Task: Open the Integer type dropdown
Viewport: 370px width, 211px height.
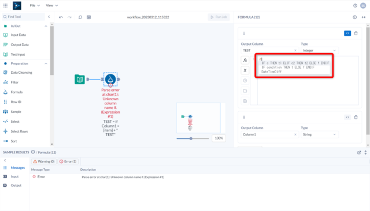Action: (319, 50)
